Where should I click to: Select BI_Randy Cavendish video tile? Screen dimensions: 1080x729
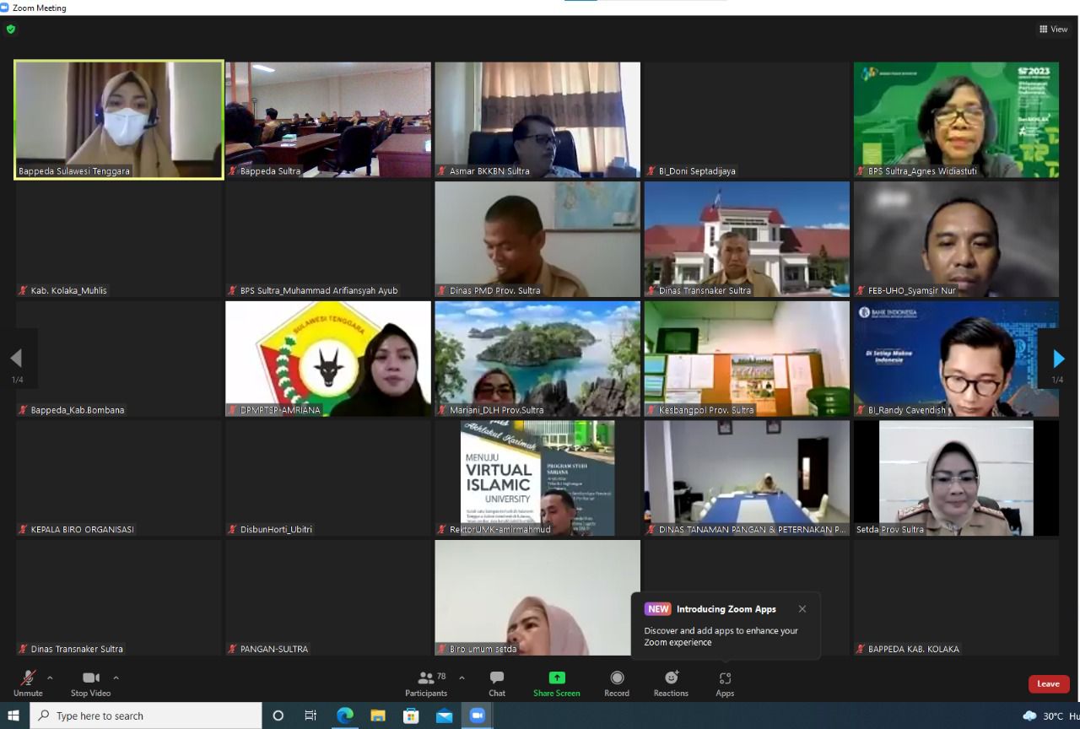[x=956, y=359]
